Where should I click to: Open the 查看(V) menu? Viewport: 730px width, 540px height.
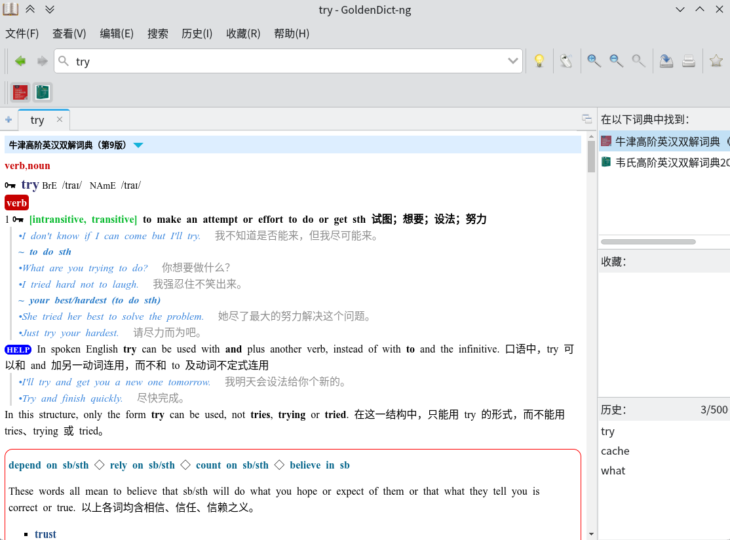pyautogui.click(x=69, y=33)
